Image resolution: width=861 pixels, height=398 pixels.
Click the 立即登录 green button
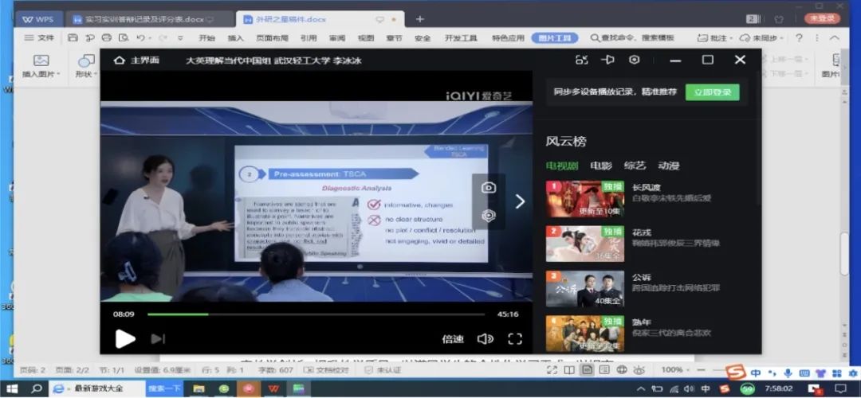click(x=712, y=92)
